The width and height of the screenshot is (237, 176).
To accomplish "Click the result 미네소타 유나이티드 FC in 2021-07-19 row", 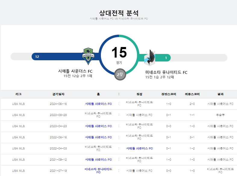I will [x=220, y=171].
